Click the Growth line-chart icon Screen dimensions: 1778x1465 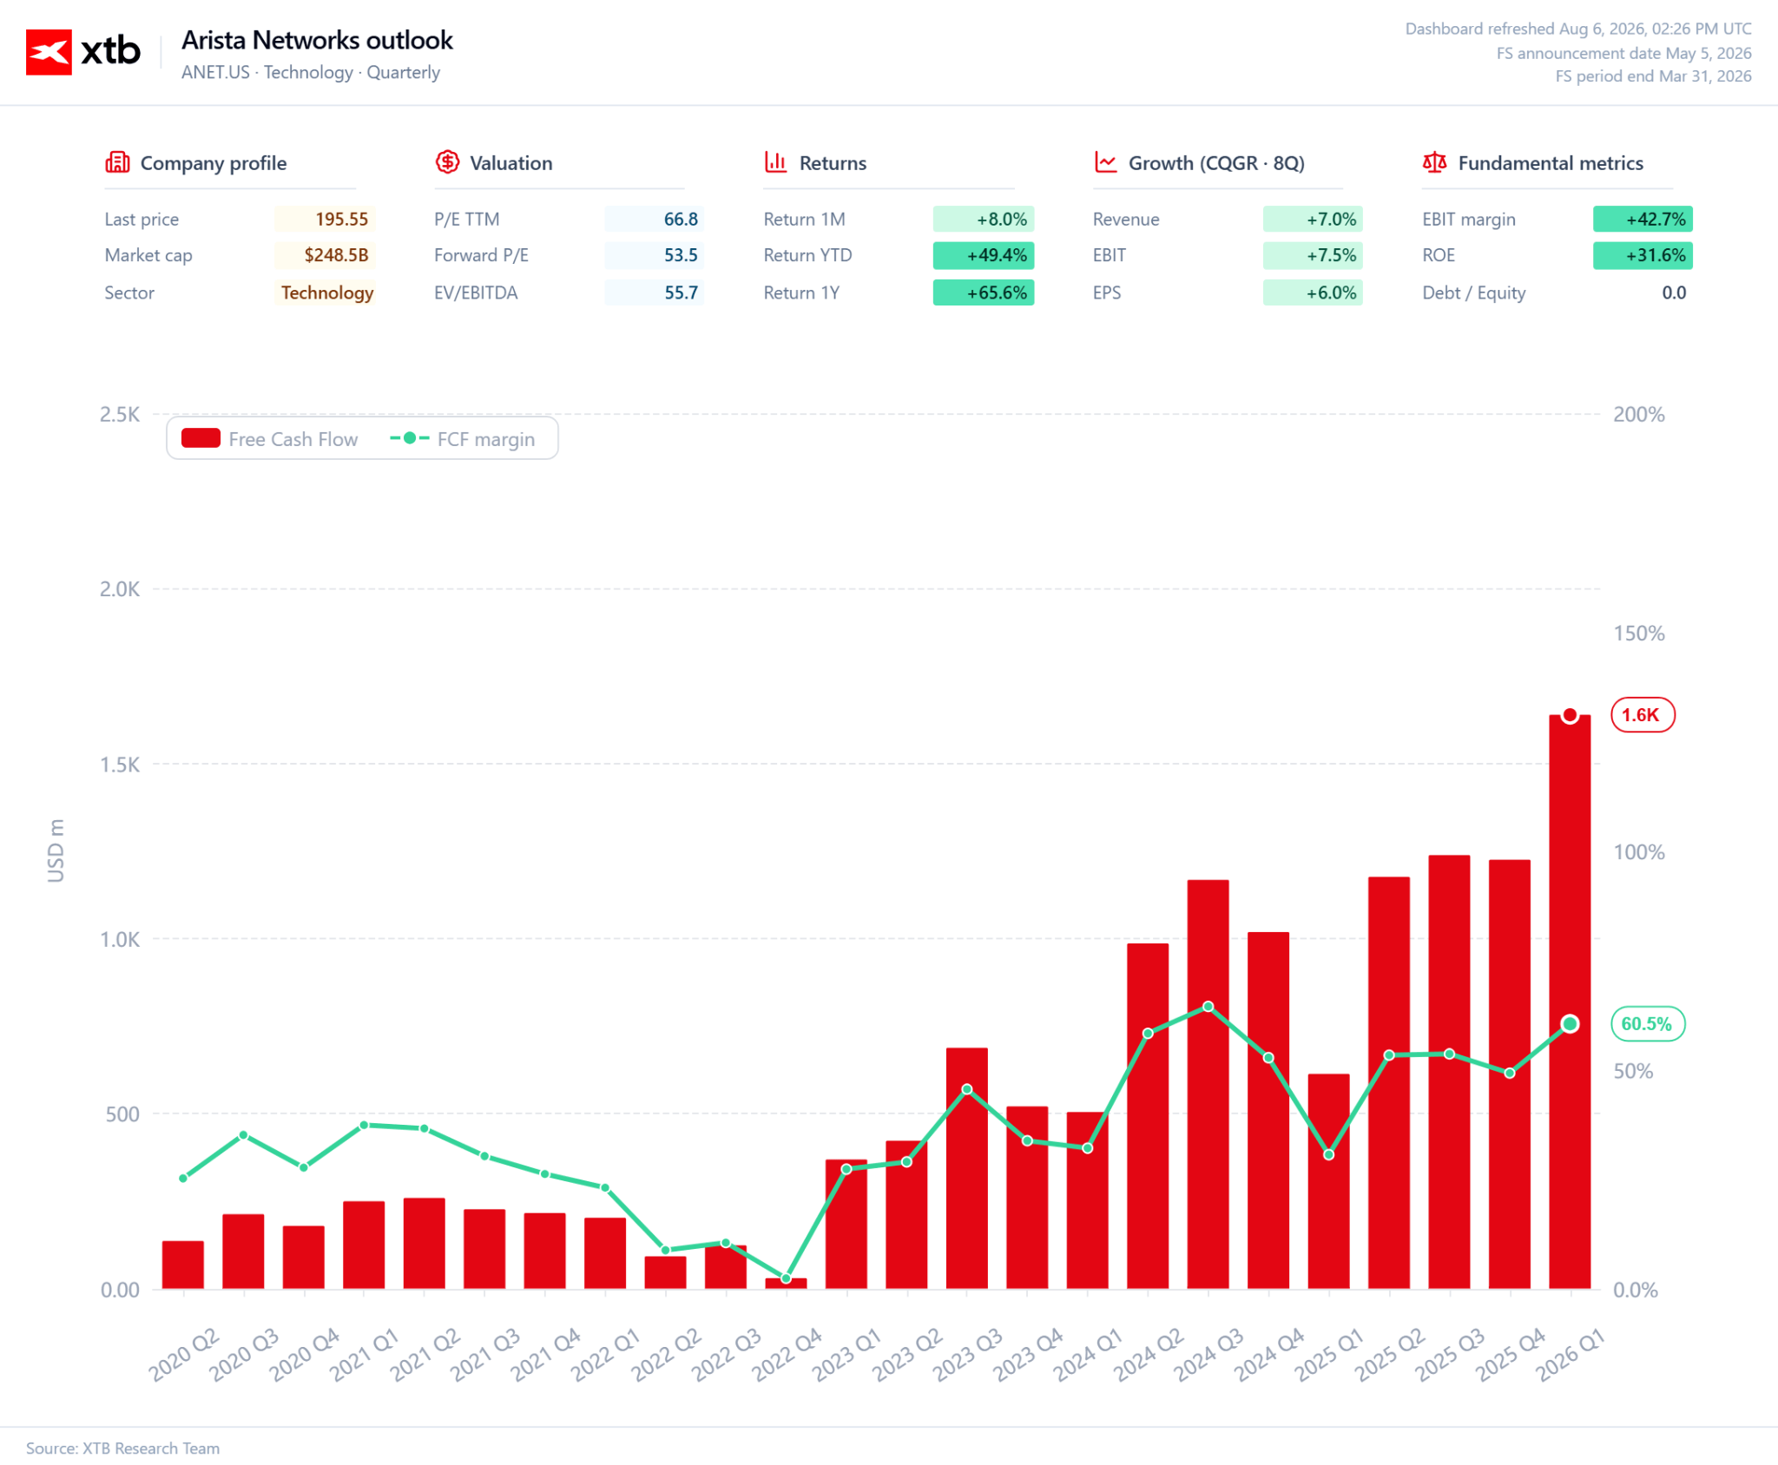click(x=1105, y=162)
